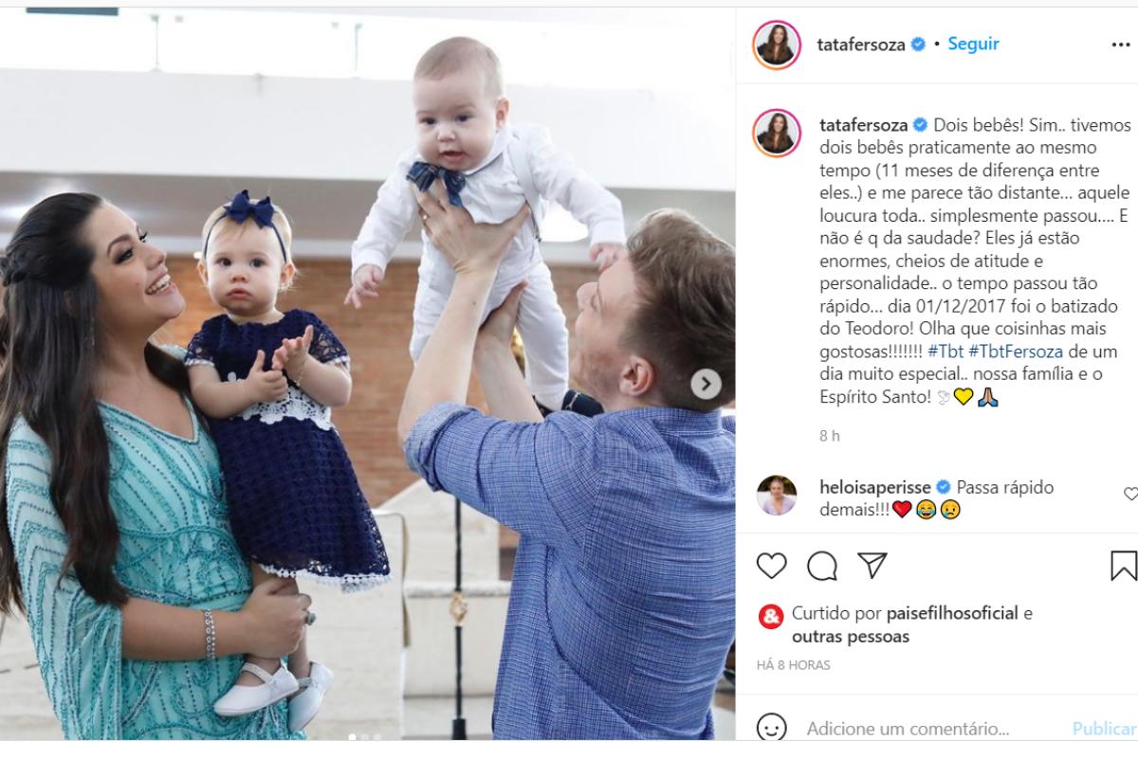Open emoji picker smiley icon

772,729
